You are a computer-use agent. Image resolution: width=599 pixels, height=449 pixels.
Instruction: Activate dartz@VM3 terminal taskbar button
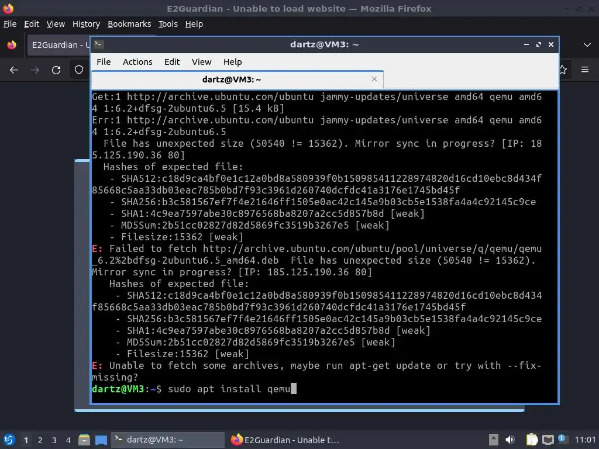(168, 440)
